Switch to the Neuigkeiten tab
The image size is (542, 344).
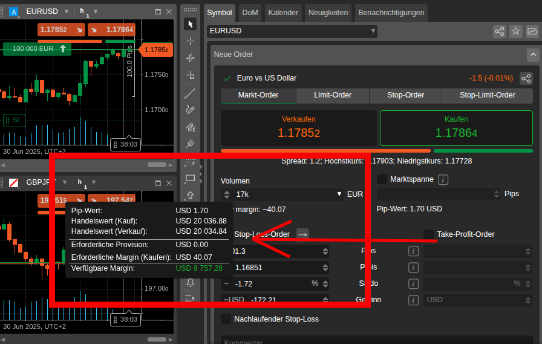coord(328,13)
